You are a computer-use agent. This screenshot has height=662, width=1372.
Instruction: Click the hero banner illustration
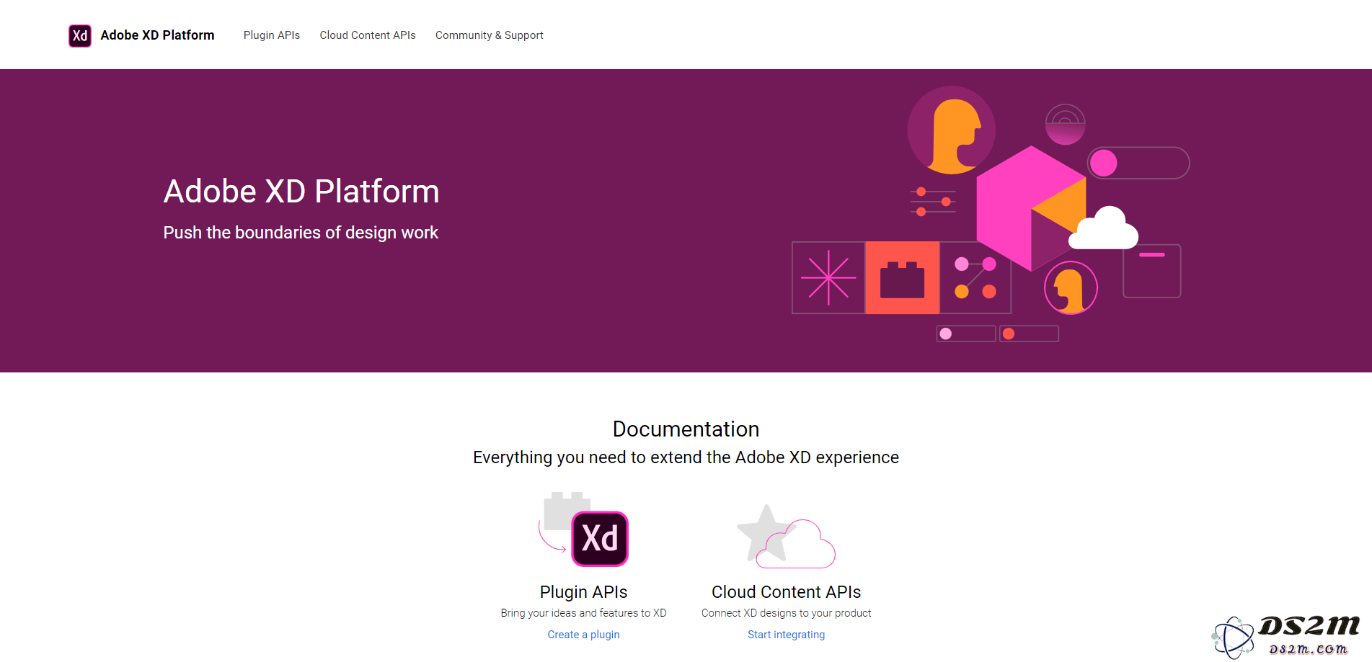coord(991,214)
